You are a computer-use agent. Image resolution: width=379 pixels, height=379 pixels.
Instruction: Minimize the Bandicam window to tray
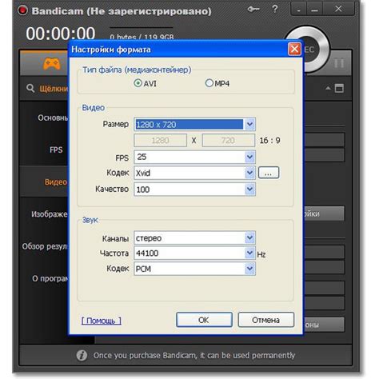coord(298,10)
